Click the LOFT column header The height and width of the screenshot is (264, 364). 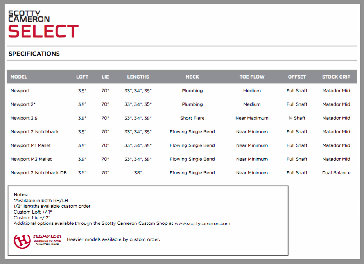[x=82, y=77]
